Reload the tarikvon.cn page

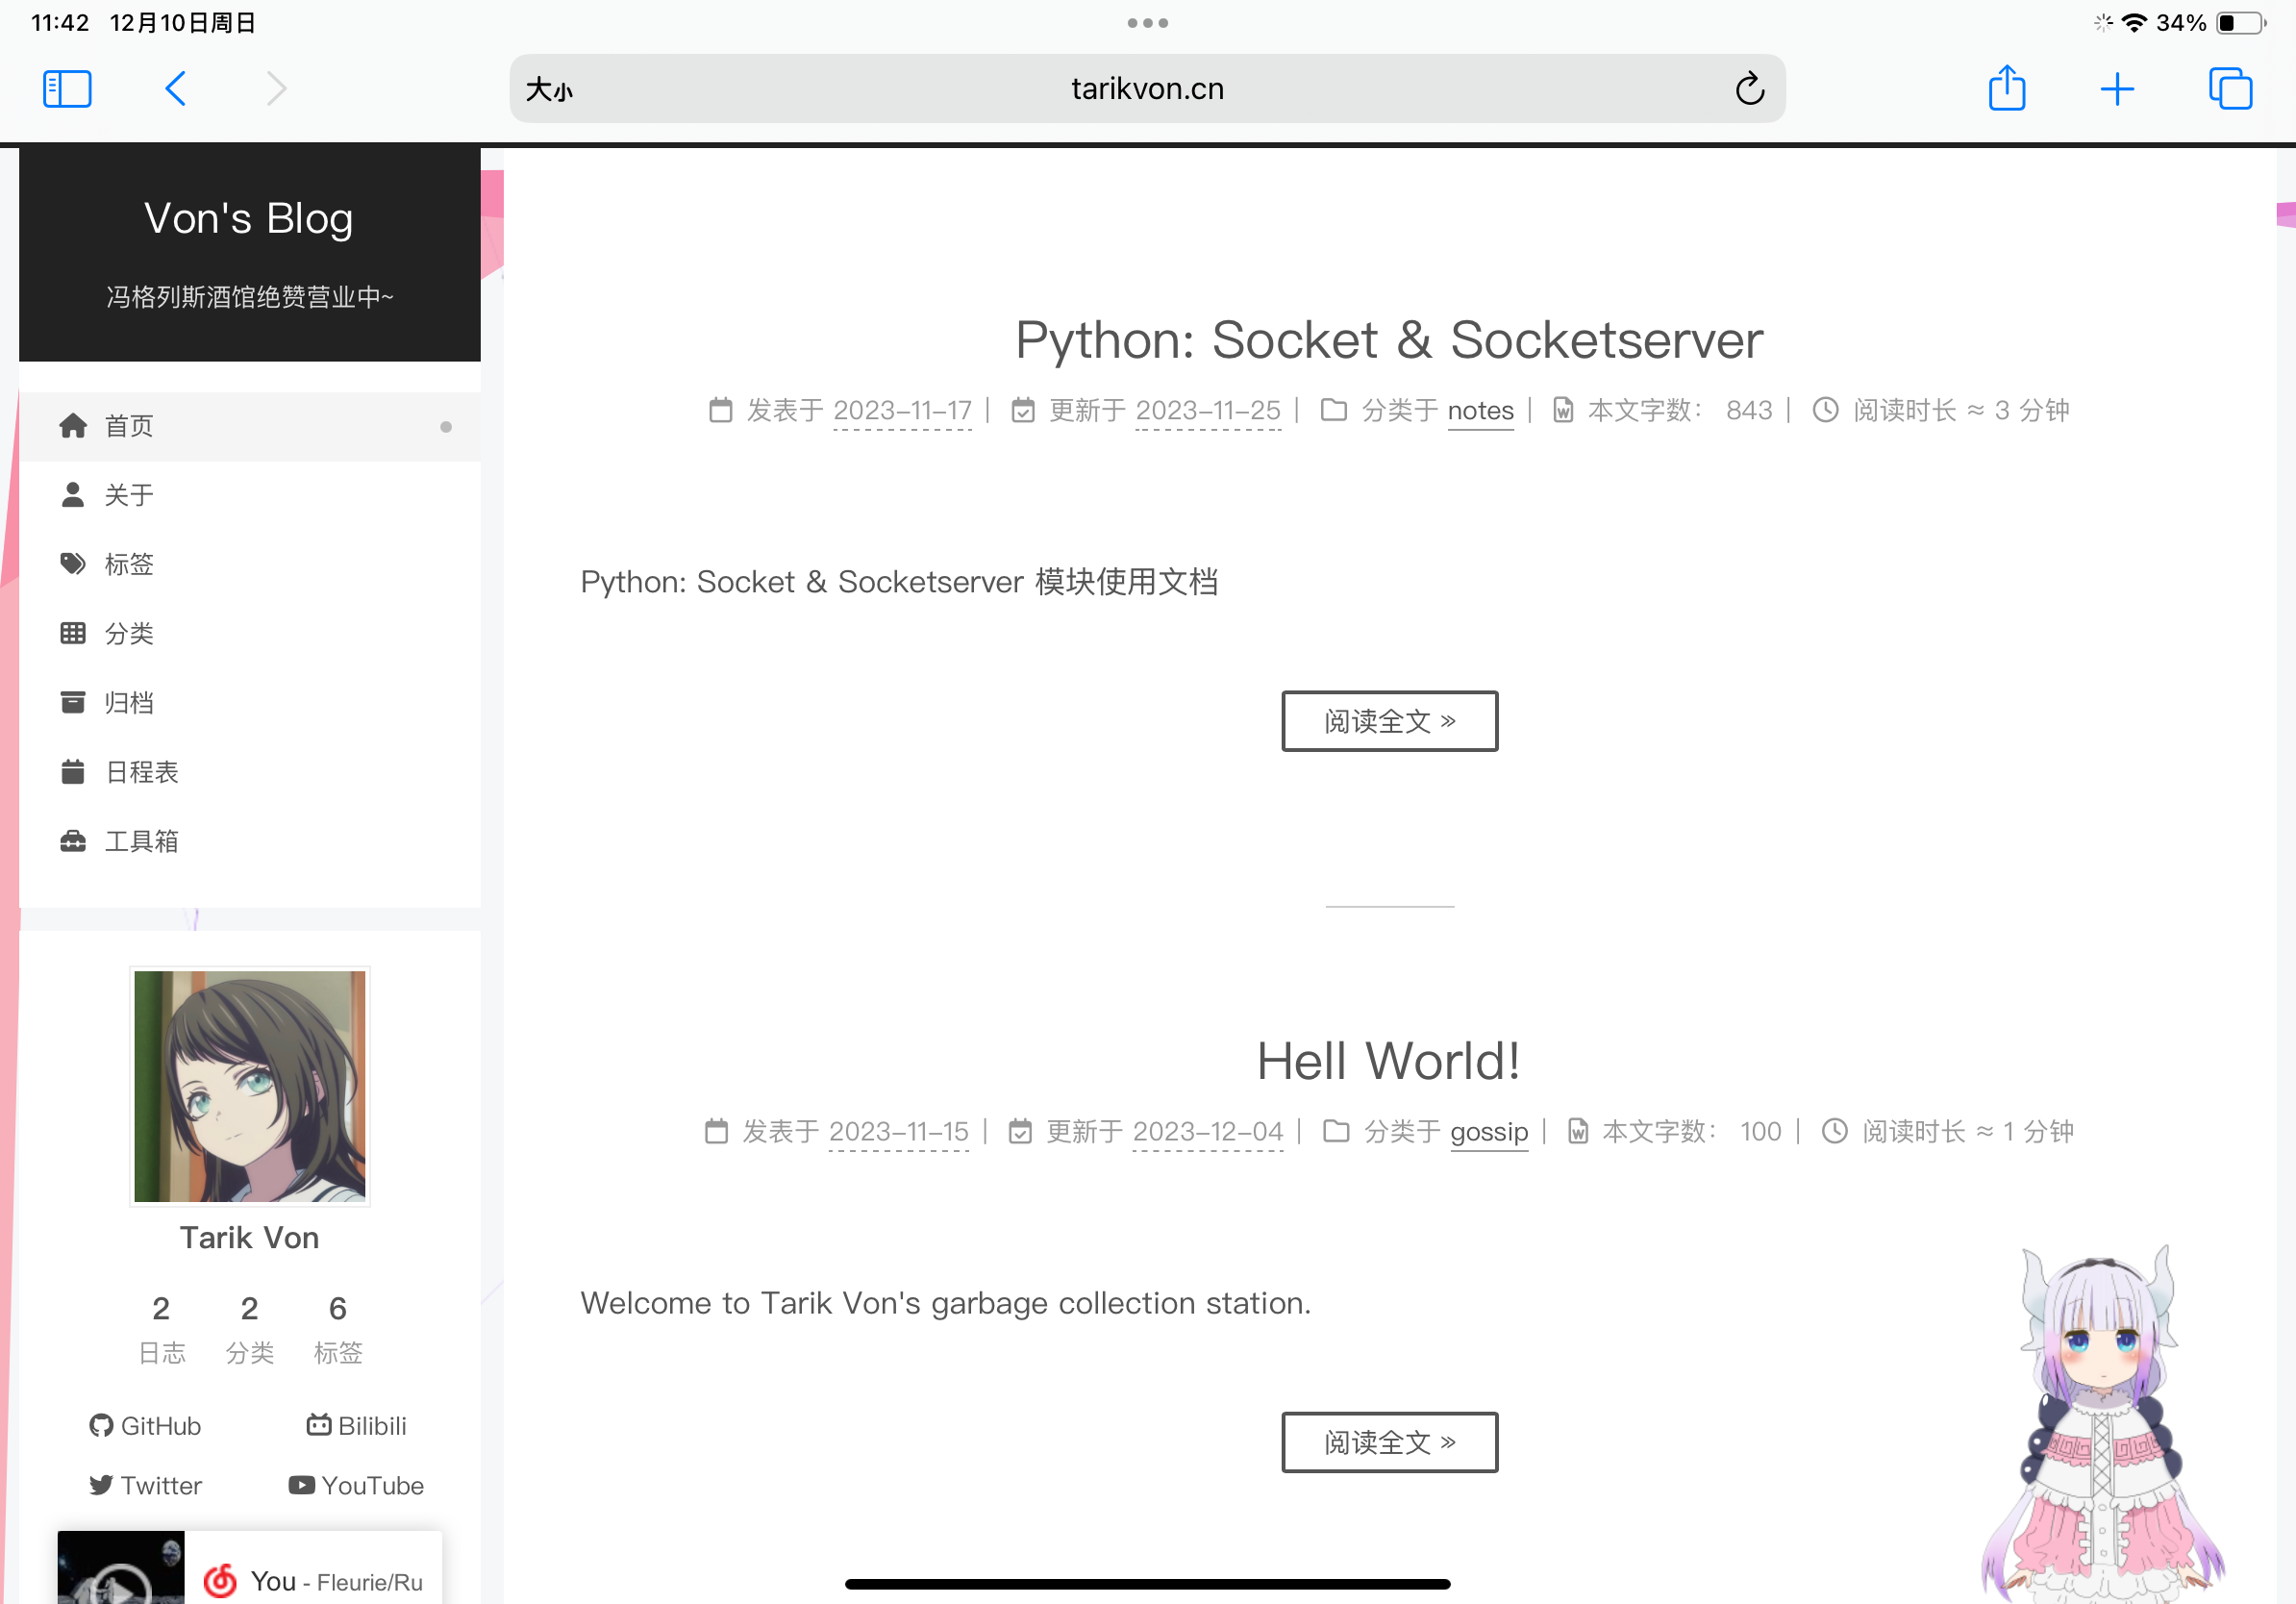1749,89
